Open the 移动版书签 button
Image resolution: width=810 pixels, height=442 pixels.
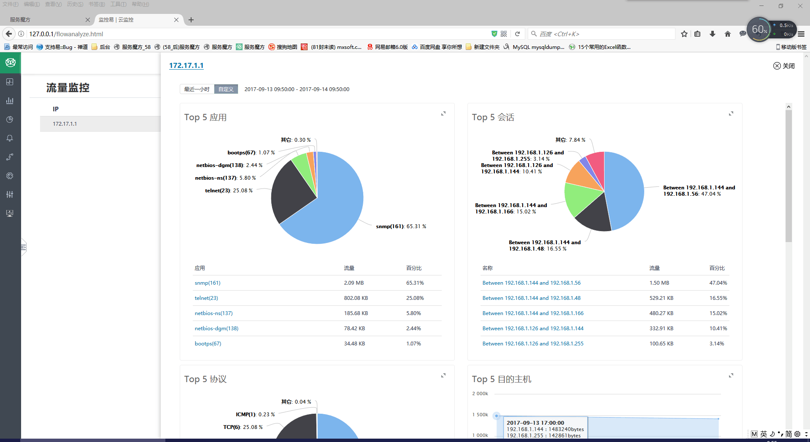tap(791, 47)
